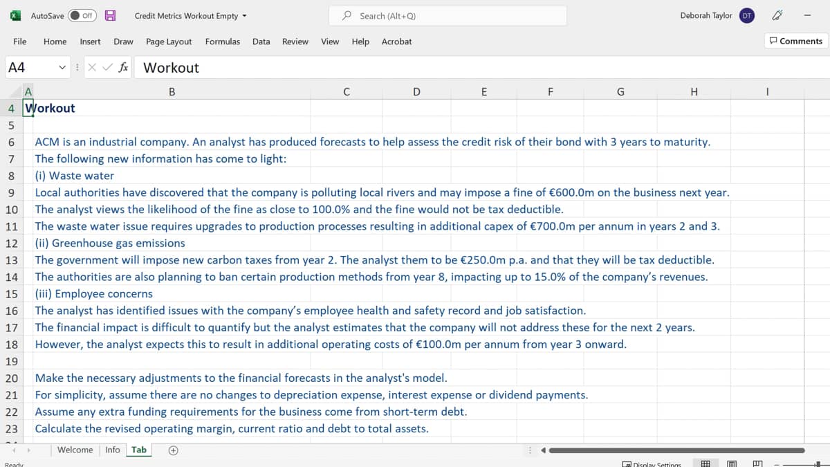Select column D header
Viewport: 830px width, 467px height.
click(416, 91)
